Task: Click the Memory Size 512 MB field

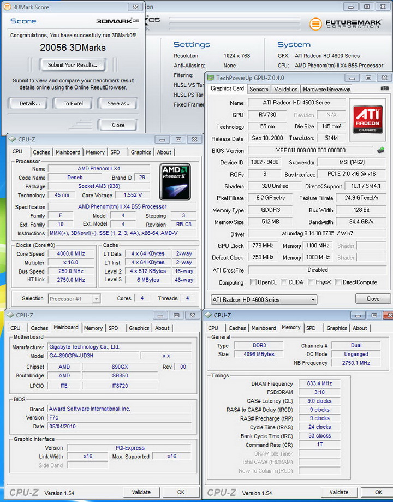Action: (270, 222)
